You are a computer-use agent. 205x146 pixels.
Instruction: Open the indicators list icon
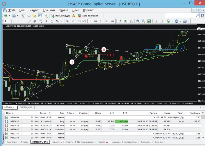click(x=168, y=21)
